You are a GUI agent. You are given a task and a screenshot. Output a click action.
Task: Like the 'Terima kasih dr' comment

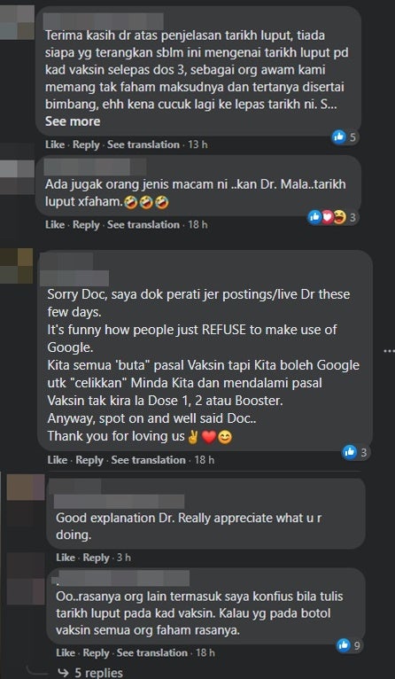point(55,144)
